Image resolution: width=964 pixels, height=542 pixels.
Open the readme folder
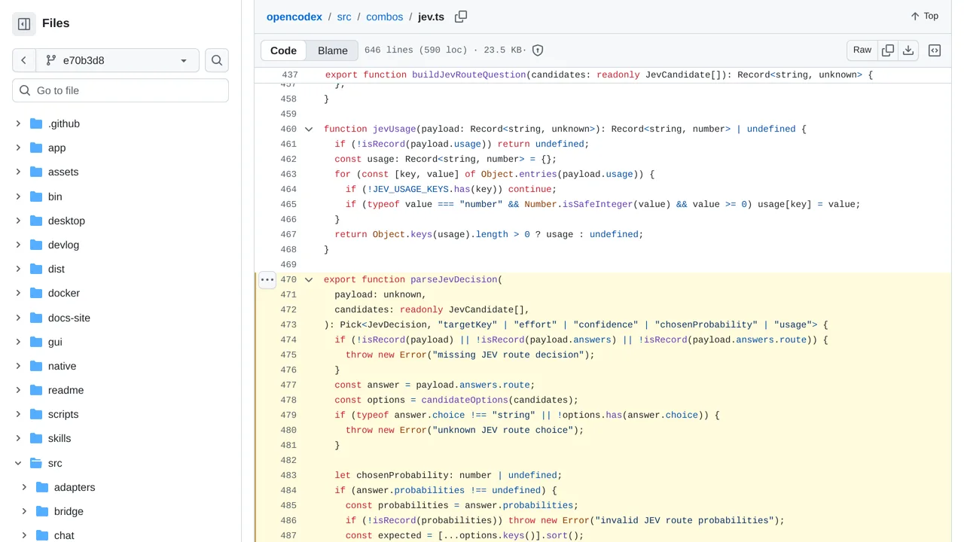[66, 390]
